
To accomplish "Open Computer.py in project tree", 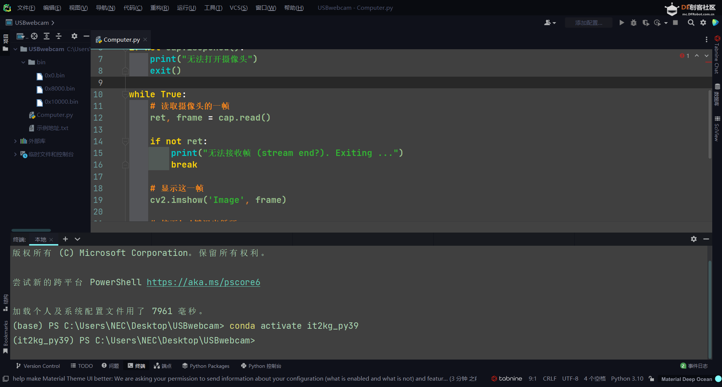I will [51, 115].
